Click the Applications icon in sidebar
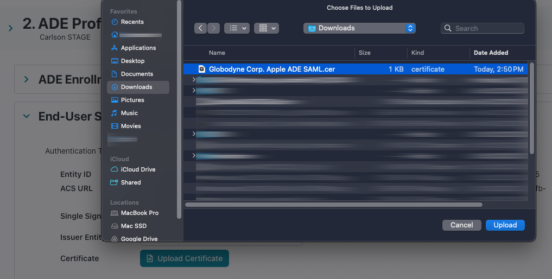Viewport: 552px width, 279px height. [x=115, y=48]
